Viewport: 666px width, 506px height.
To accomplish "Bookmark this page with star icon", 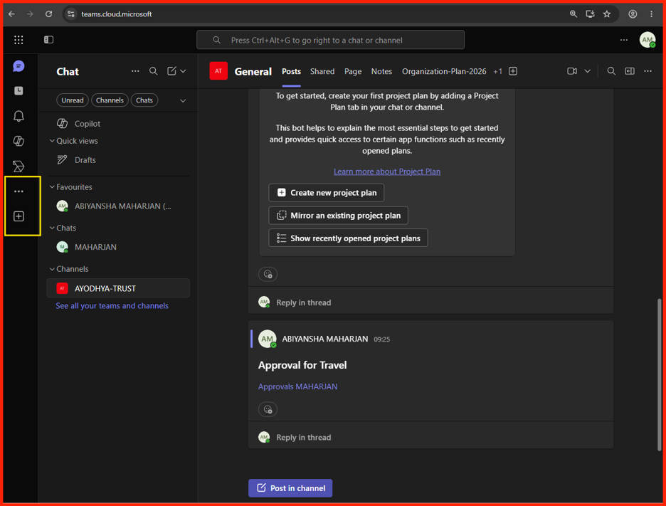I will [x=607, y=14].
